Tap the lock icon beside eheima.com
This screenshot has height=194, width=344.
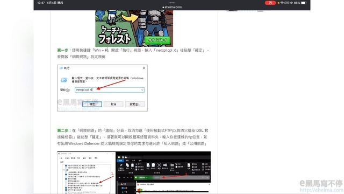163,7
